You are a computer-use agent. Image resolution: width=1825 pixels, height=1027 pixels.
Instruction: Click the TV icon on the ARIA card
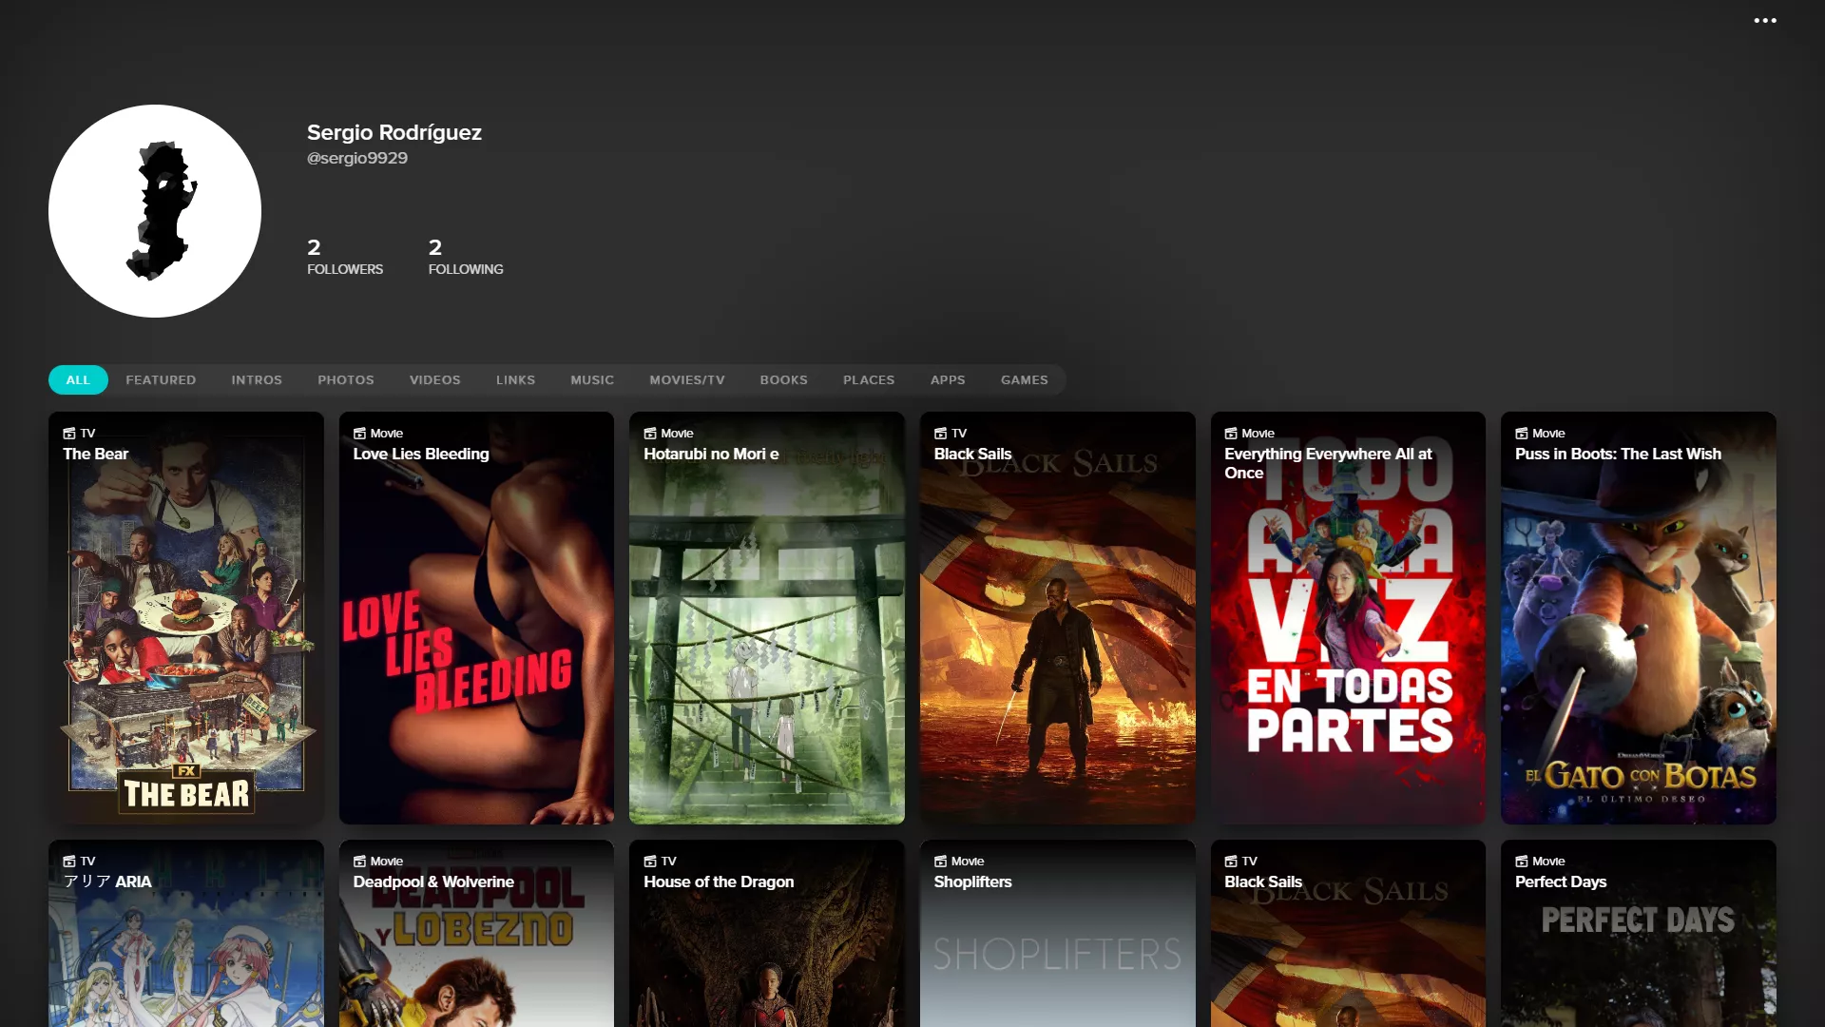(x=70, y=861)
